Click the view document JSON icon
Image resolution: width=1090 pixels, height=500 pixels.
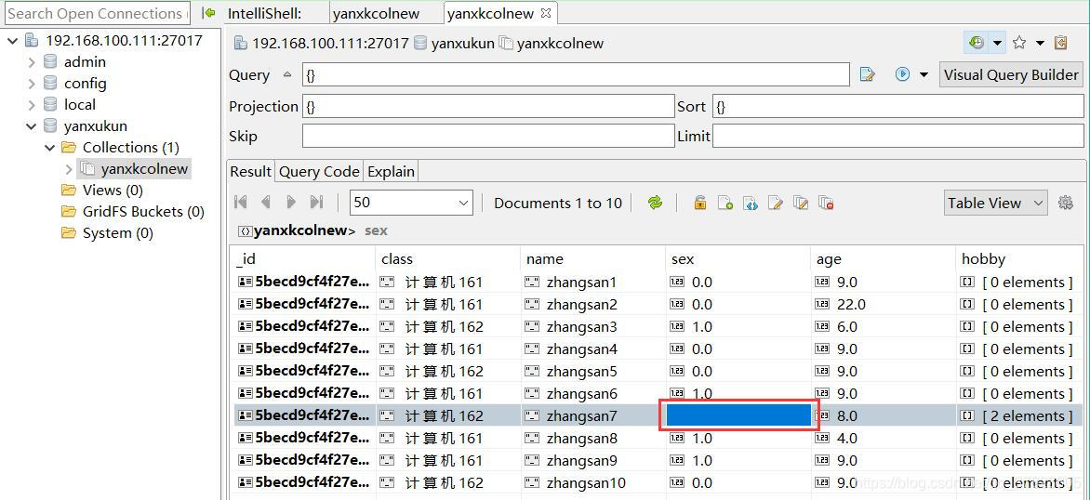pyautogui.click(x=750, y=203)
